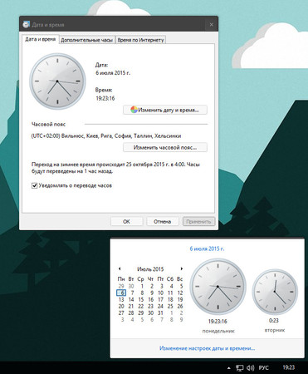The width and height of the screenshot is (308, 374).
Task: Select day 10 in the calendar
Action: [160, 293]
